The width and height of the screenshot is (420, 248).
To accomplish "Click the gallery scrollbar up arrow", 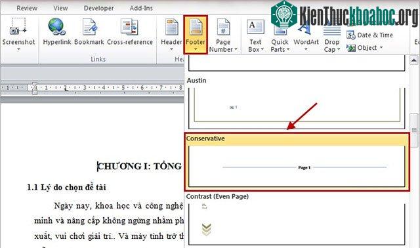I will point(414,60).
